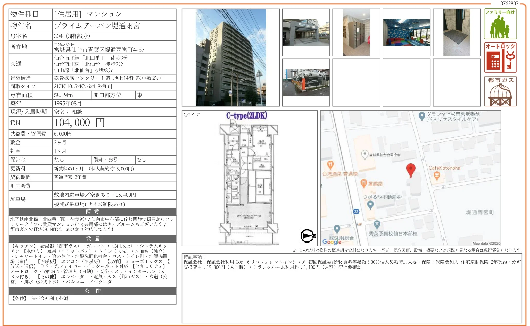Open the delivery lockers photo thumbnail
This screenshot has width=530, height=326.
(356, 32)
